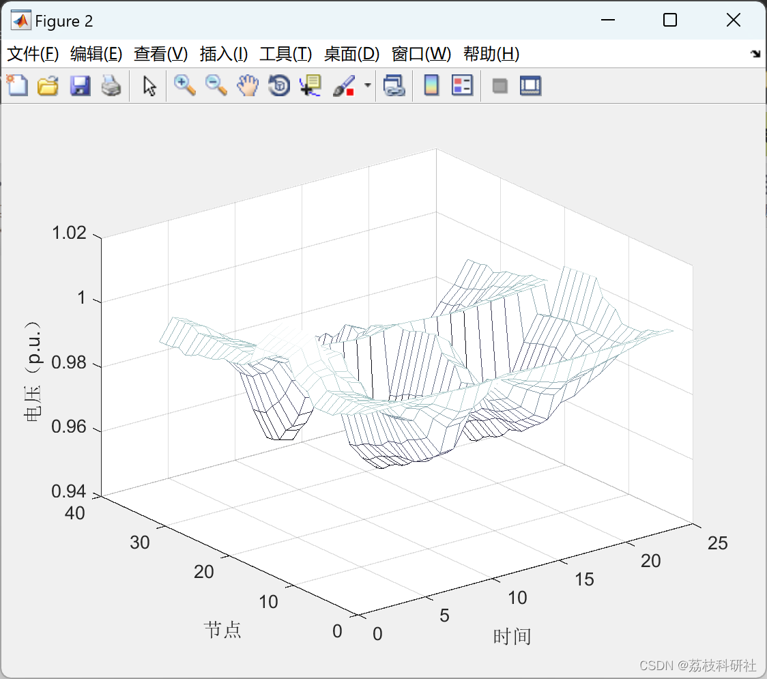767x679 pixels.
Task: Activate the Zoom Out tool
Action: 216,85
